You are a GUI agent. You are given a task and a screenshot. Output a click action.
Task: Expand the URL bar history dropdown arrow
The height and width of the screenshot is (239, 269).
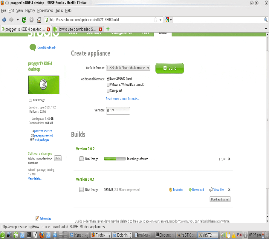coord(161,20)
